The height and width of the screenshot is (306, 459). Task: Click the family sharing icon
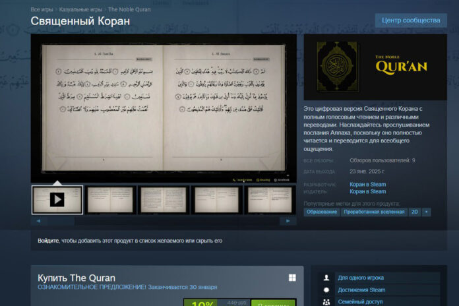pyautogui.click(x=326, y=301)
